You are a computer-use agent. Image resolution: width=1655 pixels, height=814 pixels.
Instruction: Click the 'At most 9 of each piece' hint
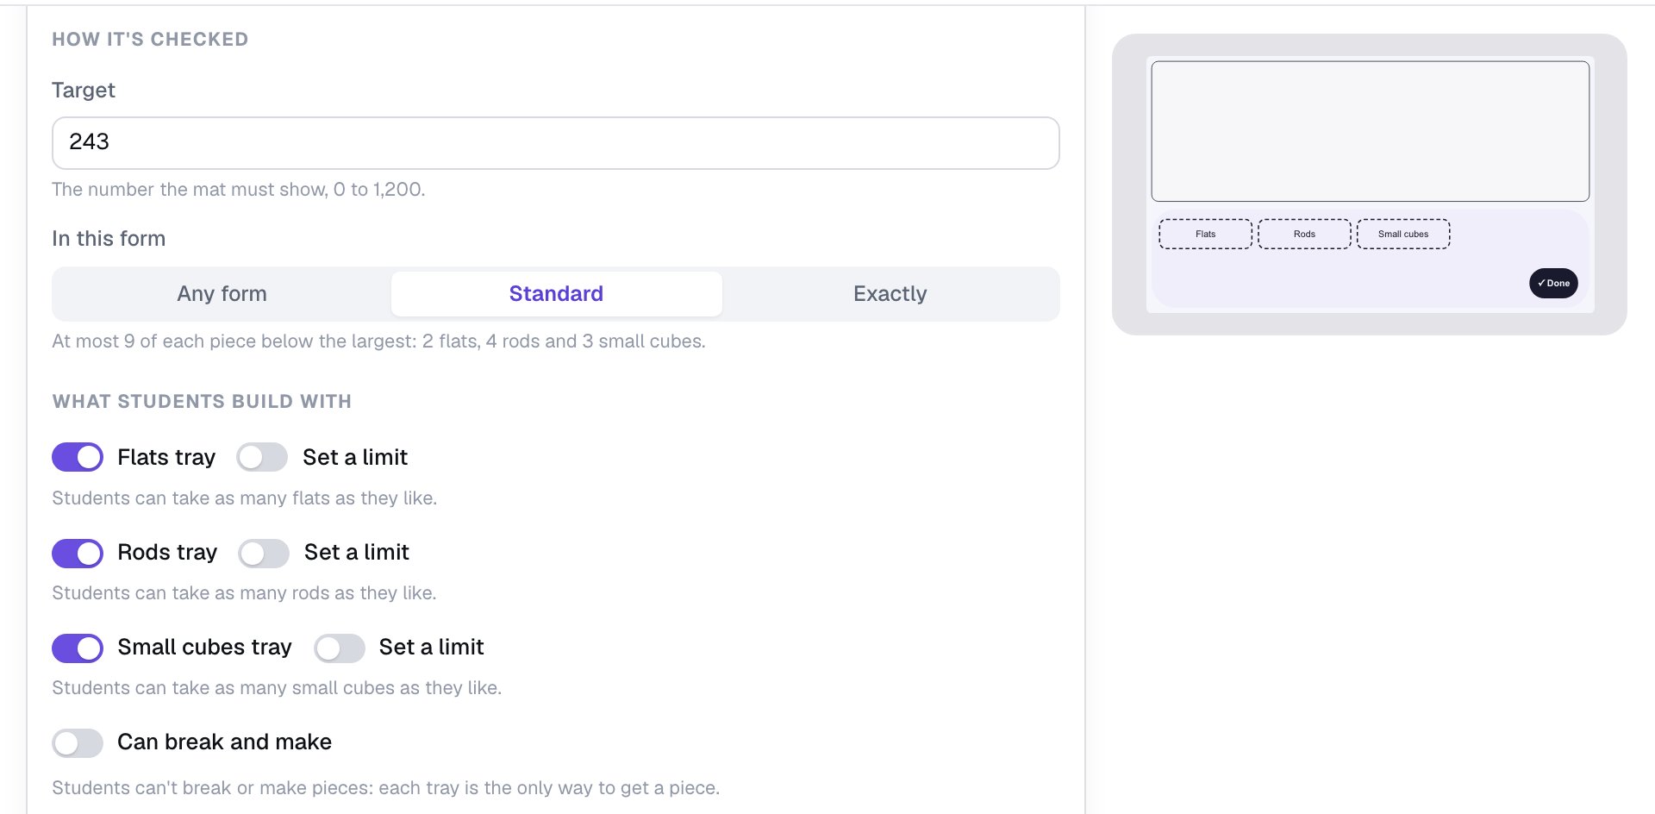[x=378, y=341]
